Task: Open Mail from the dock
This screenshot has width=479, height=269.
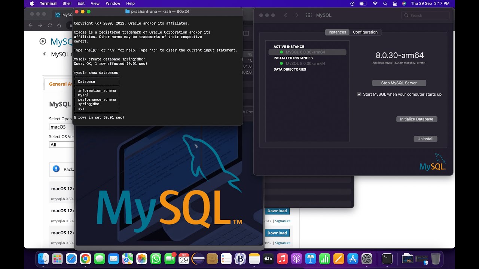Action: (x=113, y=259)
